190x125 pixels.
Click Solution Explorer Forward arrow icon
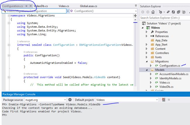click(x=148, y=12)
